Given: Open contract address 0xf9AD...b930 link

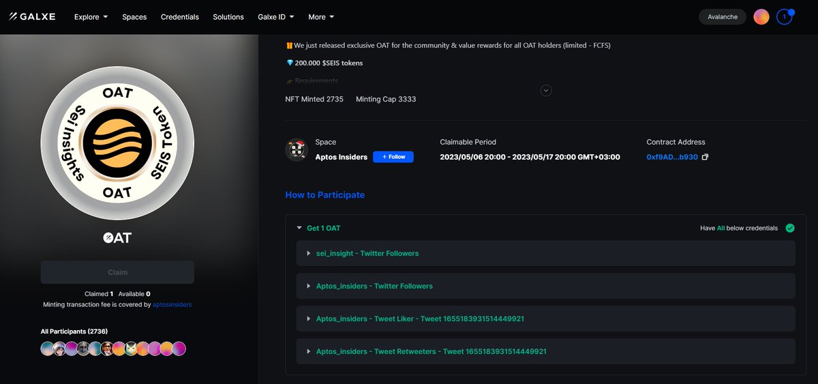Looking at the screenshot, I should pyautogui.click(x=672, y=157).
